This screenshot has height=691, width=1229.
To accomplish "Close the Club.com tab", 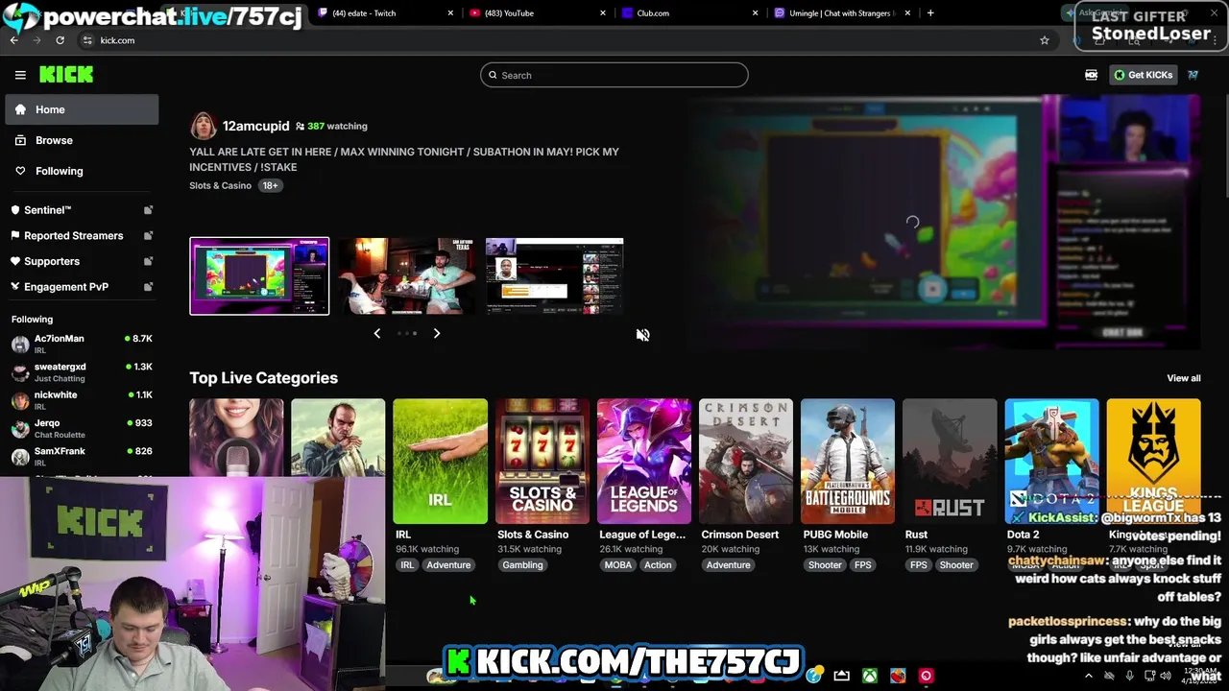I will coord(755,13).
